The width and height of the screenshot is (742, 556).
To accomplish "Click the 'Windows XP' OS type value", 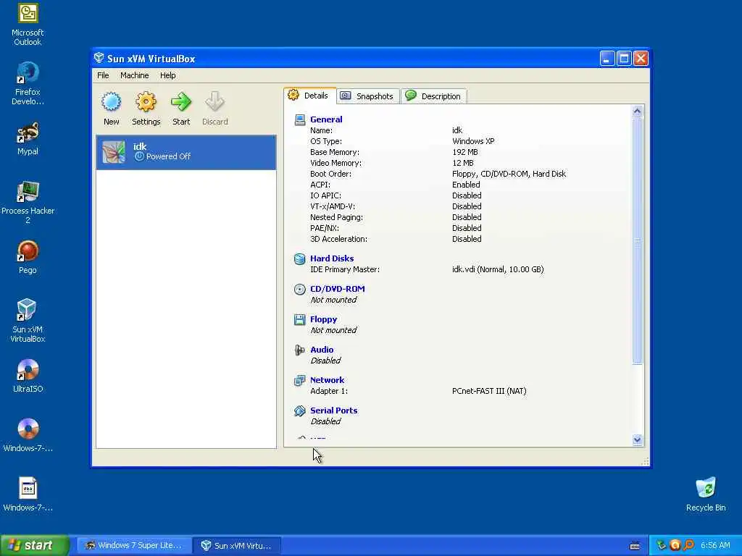I will (473, 141).
